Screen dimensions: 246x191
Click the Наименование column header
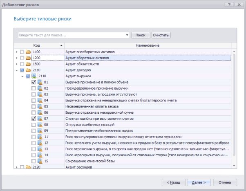[148, 45]
